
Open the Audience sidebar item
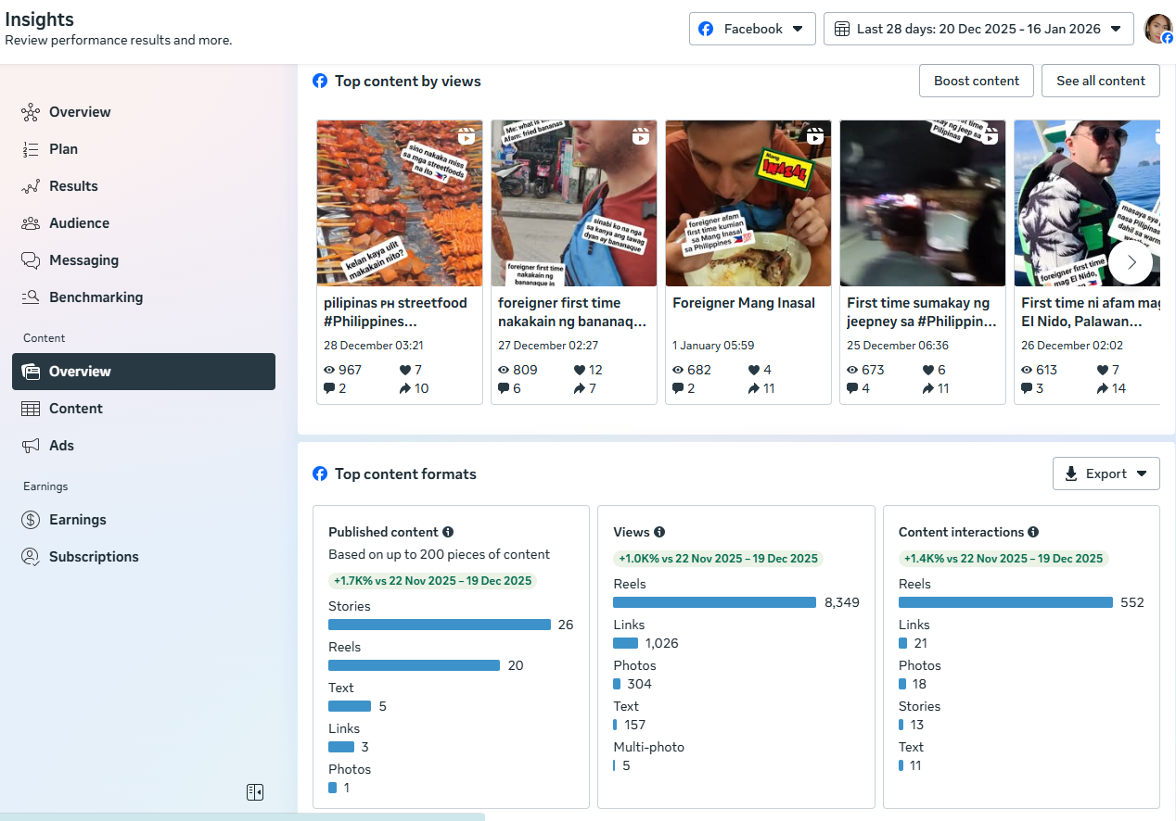144,223
